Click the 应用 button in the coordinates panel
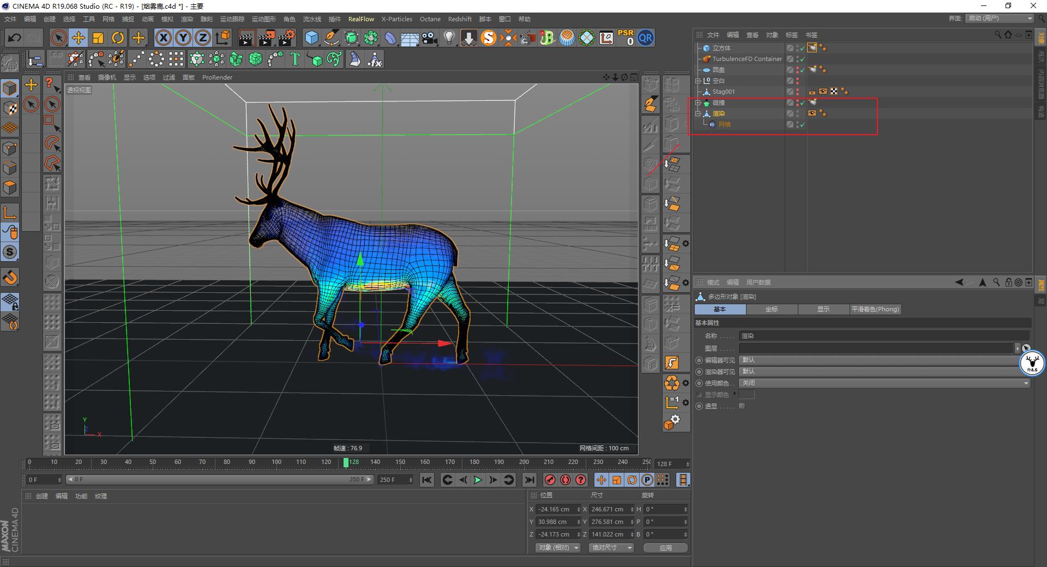1047x567 pixels. tap(665, 547)
